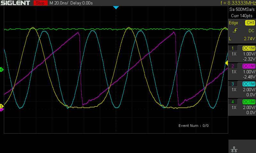Viewport: 256px width, 153px height.
Task: Click the f = 8.33333MHz frequency counter
Action: click(x=238, y=3)
